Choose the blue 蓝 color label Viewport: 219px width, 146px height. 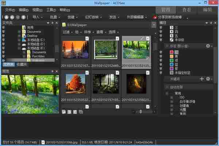172,65
